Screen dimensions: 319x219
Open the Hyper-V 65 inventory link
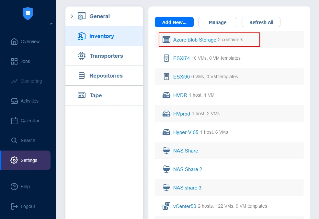click(186, 132)
